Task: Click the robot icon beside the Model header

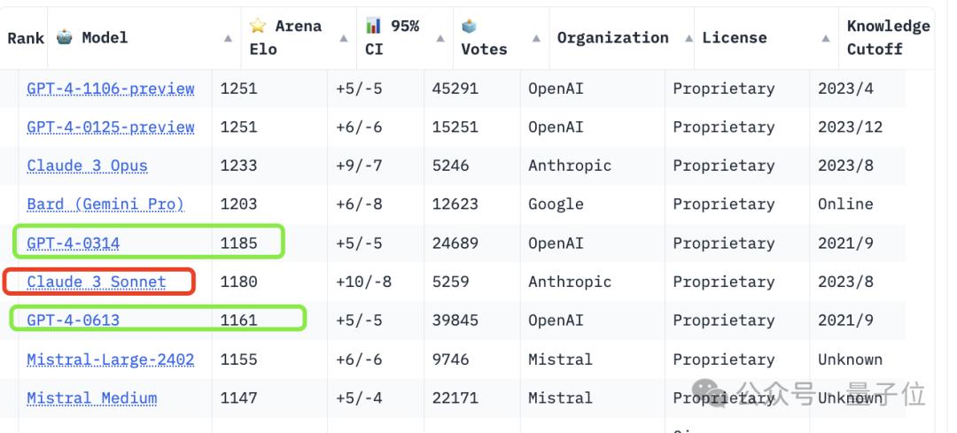Action: pos(64,37)
